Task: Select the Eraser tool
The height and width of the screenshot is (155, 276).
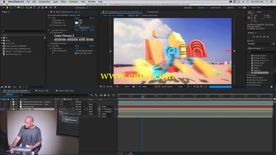Action: pos(46,8)
